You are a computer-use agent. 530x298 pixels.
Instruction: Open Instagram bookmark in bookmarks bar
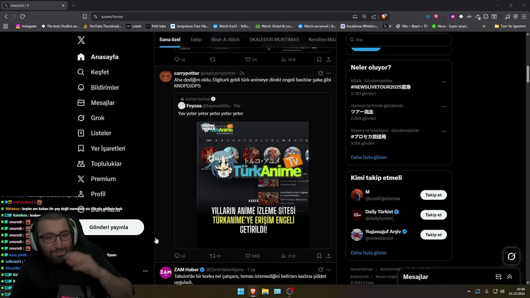pos(26,26)
